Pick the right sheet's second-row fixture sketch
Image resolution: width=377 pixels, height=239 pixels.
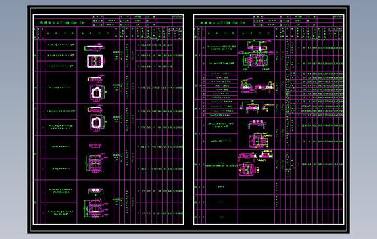(x=257, y=85)
